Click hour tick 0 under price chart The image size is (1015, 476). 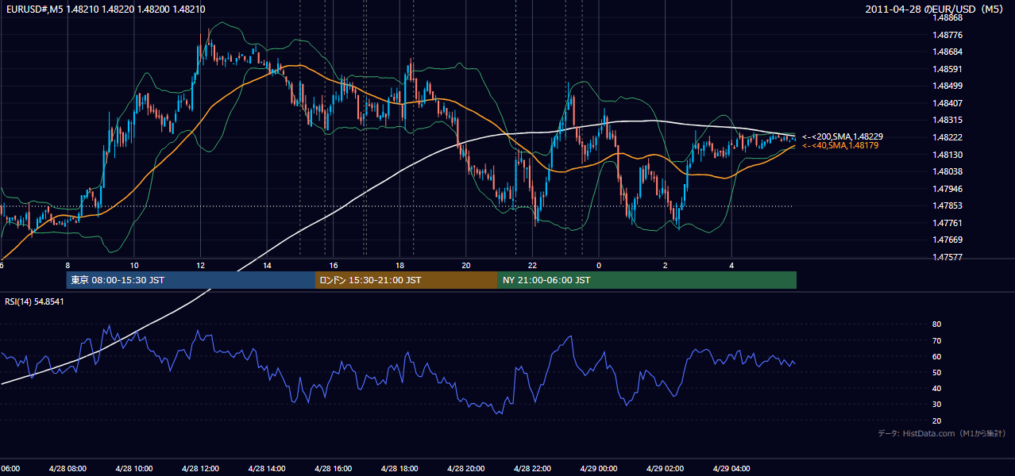coord(599,266)
